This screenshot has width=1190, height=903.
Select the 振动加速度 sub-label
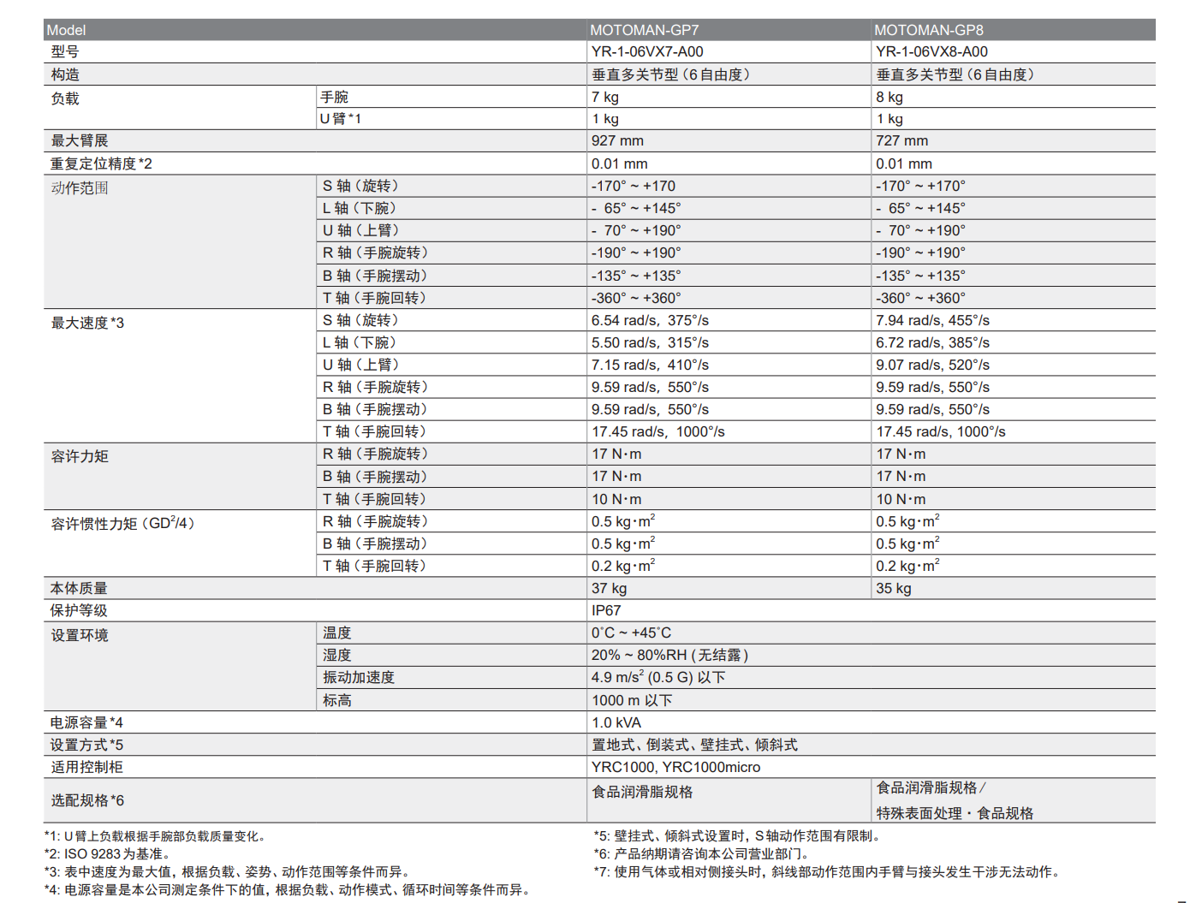coord(359,677)
